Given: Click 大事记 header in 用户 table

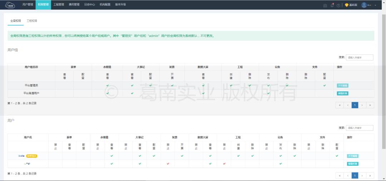Looking at the screenshot, I should pos(140,137).
